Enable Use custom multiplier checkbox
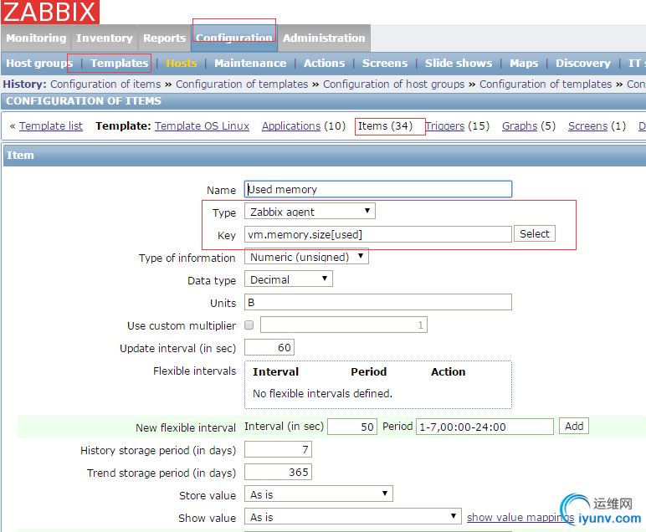This screenshot has height=532, width=646. (x=249, y=325)
